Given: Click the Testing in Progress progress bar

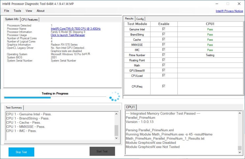Looking at the screenshot, I should [55, 98].
